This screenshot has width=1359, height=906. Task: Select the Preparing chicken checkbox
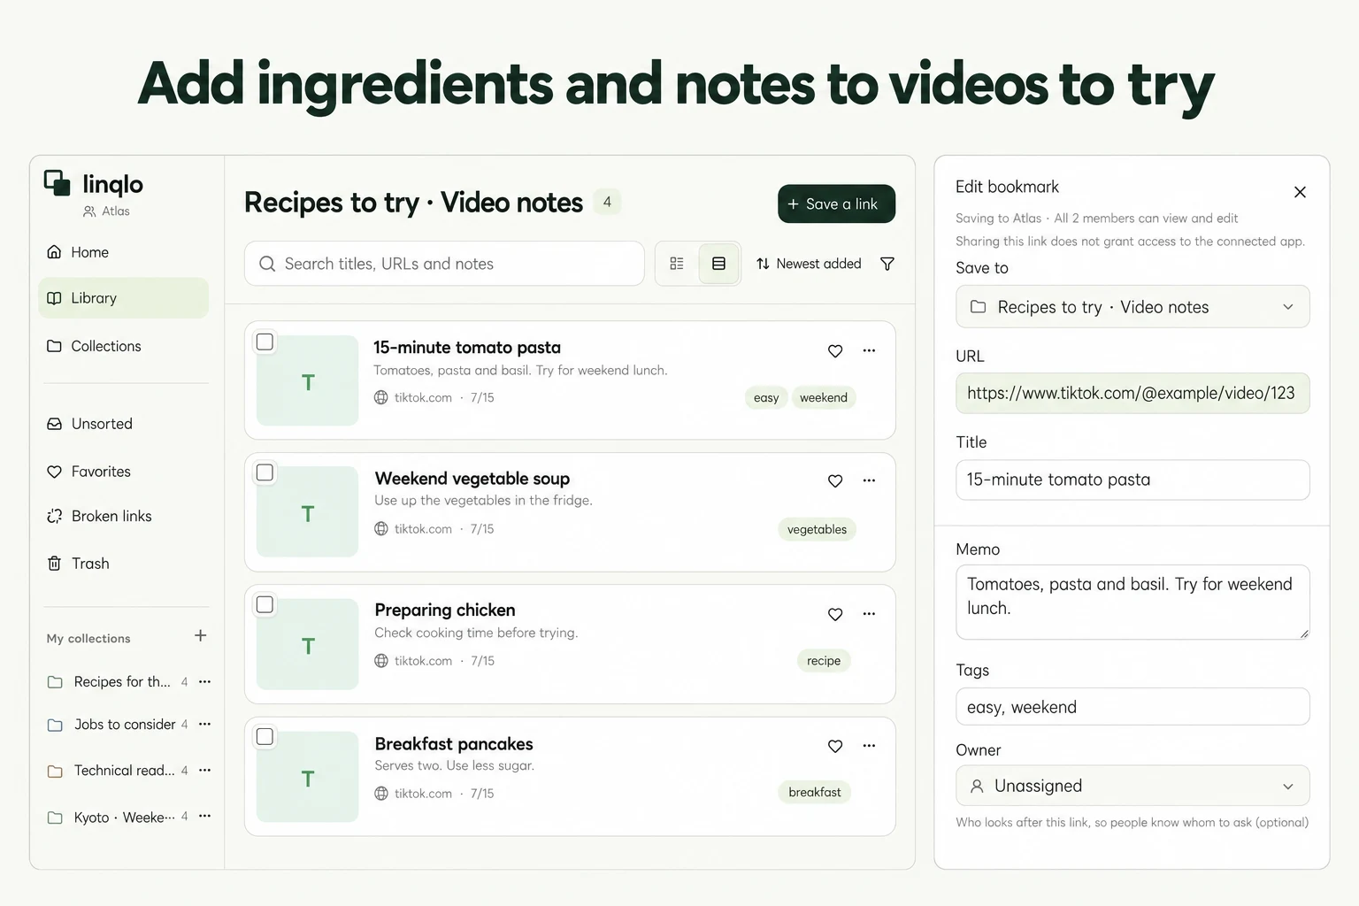click(x=265, y=605)
